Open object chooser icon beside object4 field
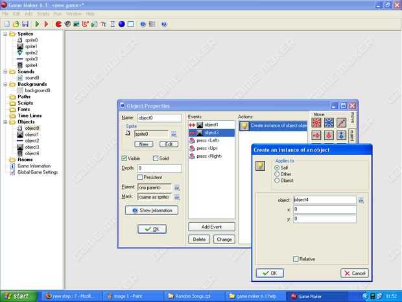Image resolution: width=402 pixels, height=302 pixels. click(x=361, y=200)
